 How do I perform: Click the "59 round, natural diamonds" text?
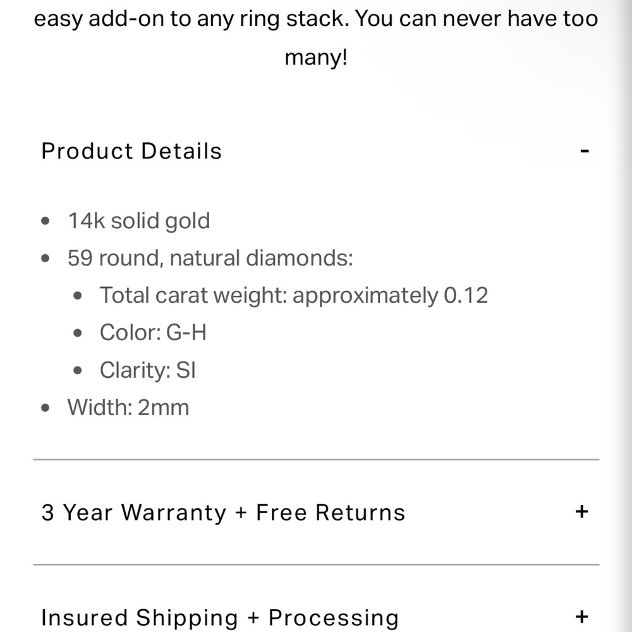[210, 258]
